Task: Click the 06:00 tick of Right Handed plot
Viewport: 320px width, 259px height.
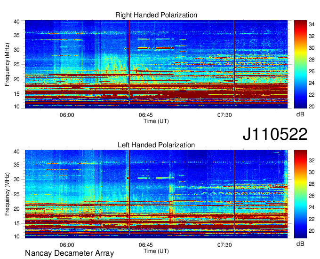Action: point(67,115)
